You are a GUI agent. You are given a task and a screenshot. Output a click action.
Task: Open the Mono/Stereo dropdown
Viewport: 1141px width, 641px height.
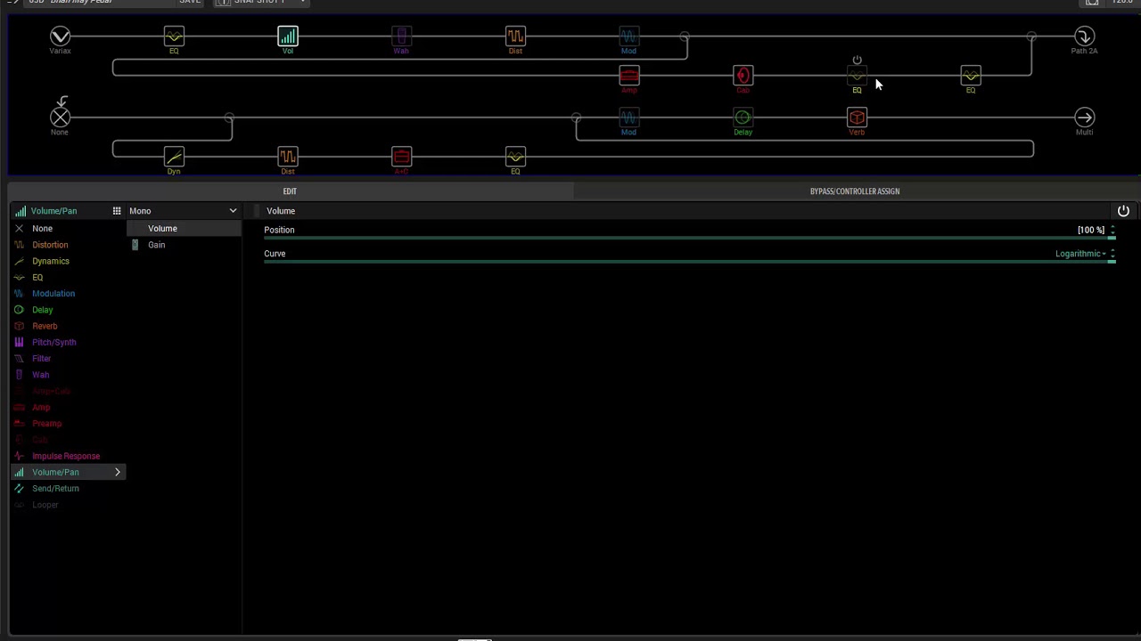pos(184,211)
